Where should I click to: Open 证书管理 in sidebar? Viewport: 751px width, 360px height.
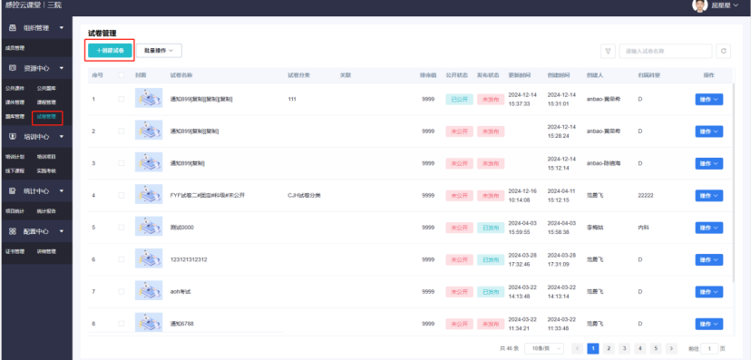click(15, 251)
